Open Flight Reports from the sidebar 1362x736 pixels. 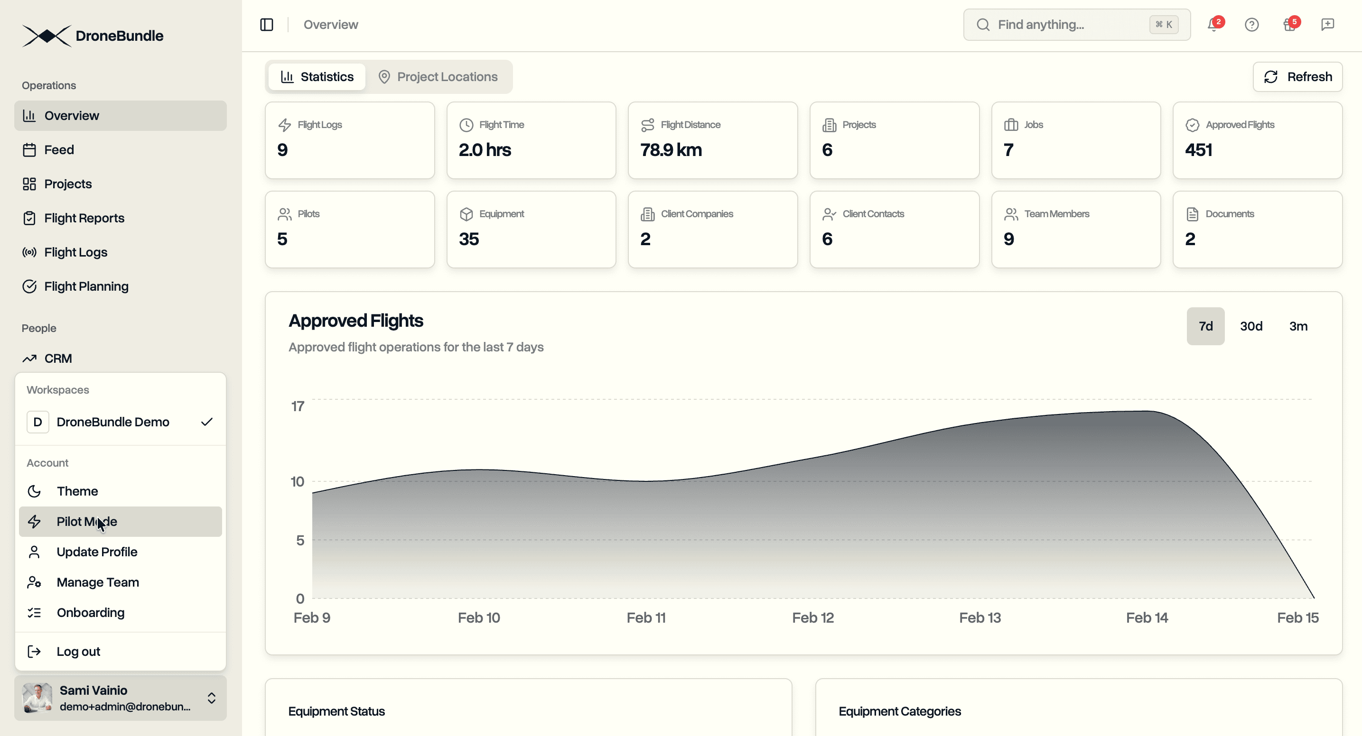coord(84,218)
